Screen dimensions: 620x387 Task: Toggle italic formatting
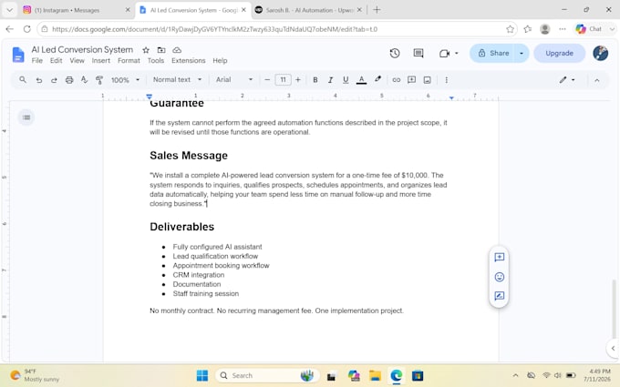330,80
